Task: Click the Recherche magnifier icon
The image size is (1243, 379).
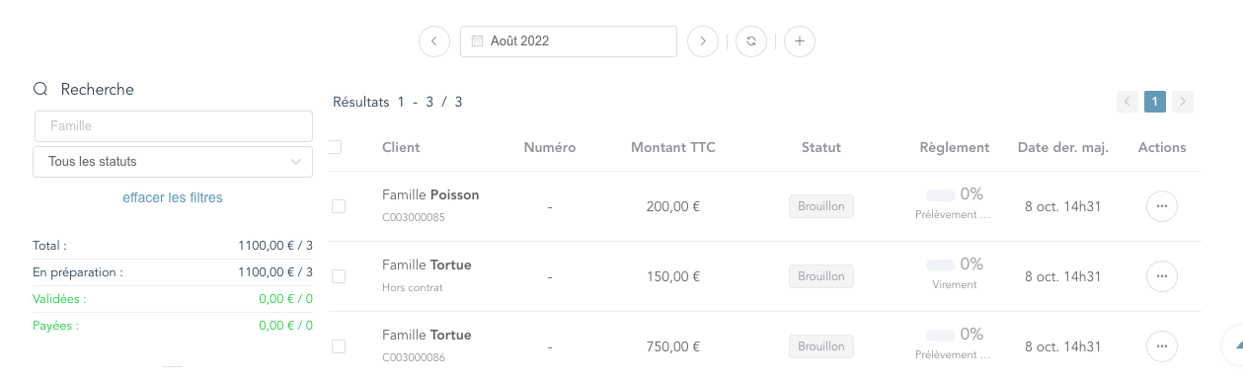Action: (x=40, y=89)
